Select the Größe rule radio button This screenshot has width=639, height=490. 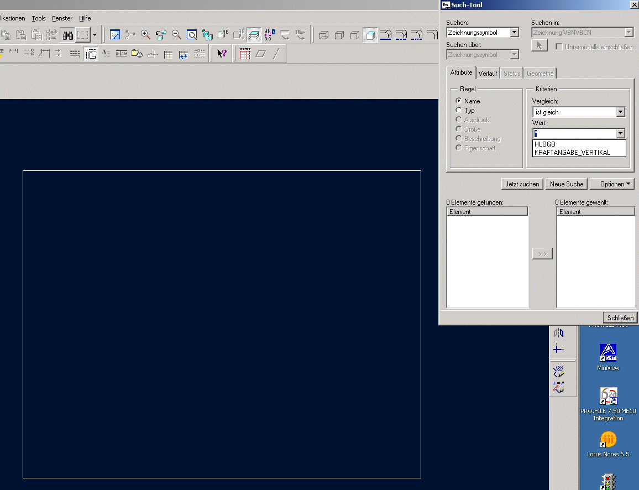click(459, 129)
